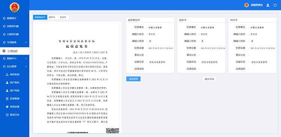Screen dimensions: 281x137
Task: Open the user profile icon in header
Action: (x=268, y=5)
